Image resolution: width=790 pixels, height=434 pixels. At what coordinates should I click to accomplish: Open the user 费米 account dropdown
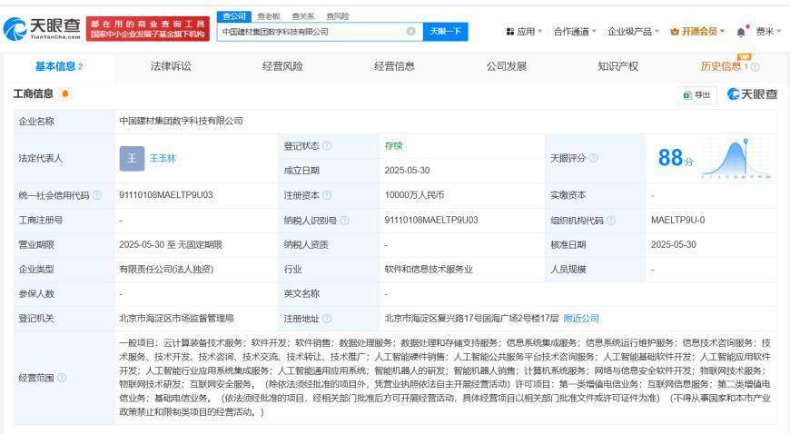(x=768, y=31)
